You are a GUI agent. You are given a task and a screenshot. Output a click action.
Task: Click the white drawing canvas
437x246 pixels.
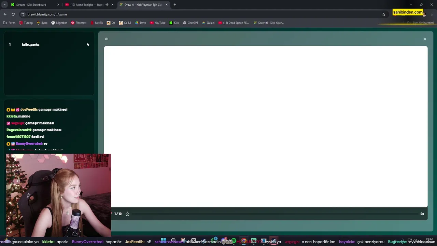(x=266, y=126)
